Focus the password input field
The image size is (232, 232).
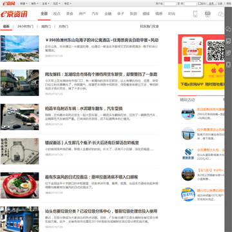[191, 4]
